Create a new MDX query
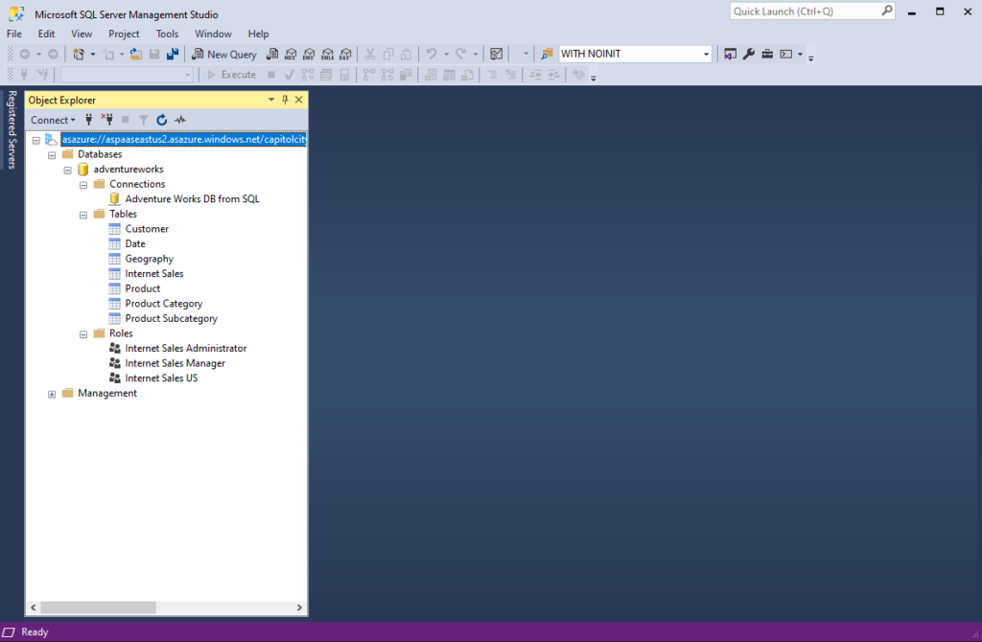 pyautogui.click(x=291, y=54)
